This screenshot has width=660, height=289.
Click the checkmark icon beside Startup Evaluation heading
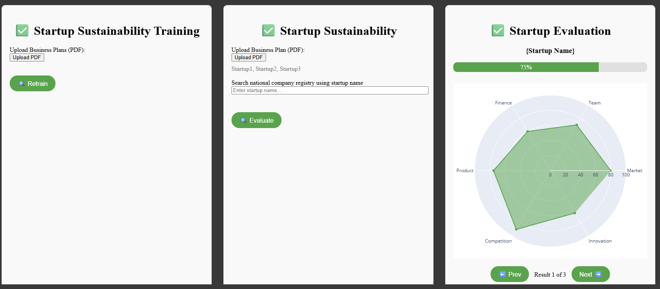point(498,31)
